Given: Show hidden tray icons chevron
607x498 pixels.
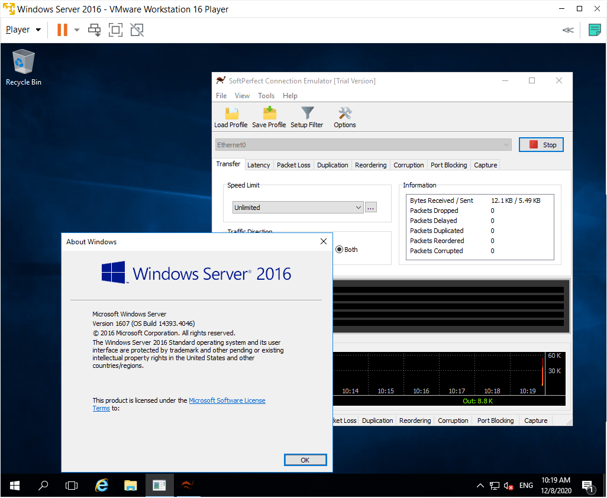Looking at the screenshot, I should pyautogui.click(x=480, y=486).
